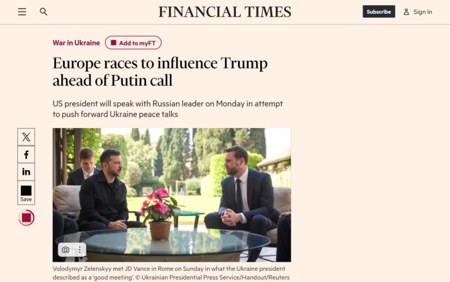Toggle Save to bookmark this article
Screen dimensions: 450x282
click(x=26, y=192)
